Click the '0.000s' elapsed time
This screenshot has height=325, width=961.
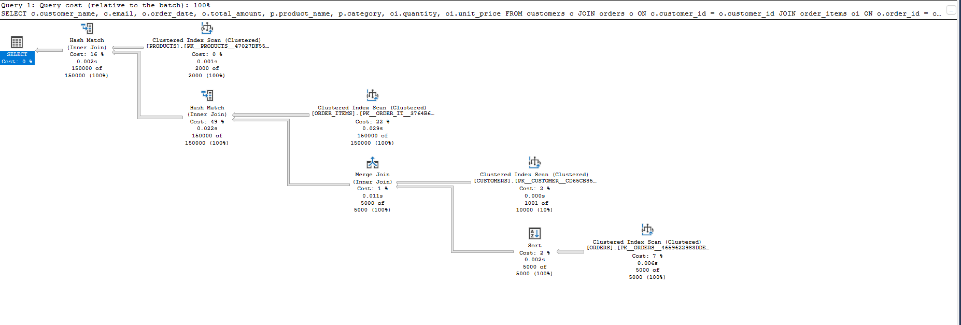click(x=534, y=196)
